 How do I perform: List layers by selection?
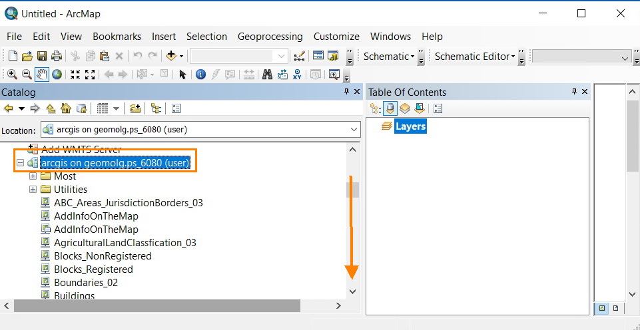pyautogui.click(x=419, y=108)
